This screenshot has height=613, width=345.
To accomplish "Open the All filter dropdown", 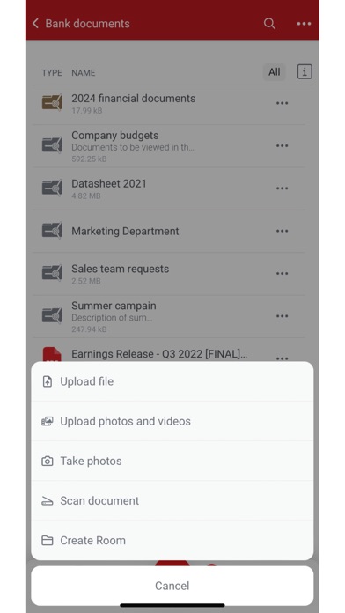I will 275,72.
